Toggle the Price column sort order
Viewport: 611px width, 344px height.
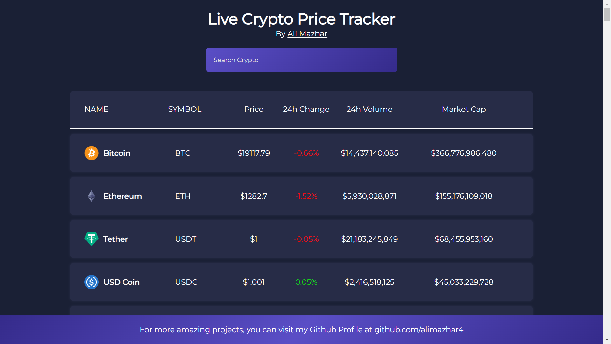click(x=253, y=109)
